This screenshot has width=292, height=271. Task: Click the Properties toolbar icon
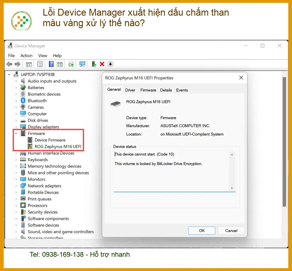(x=40, y=64)
